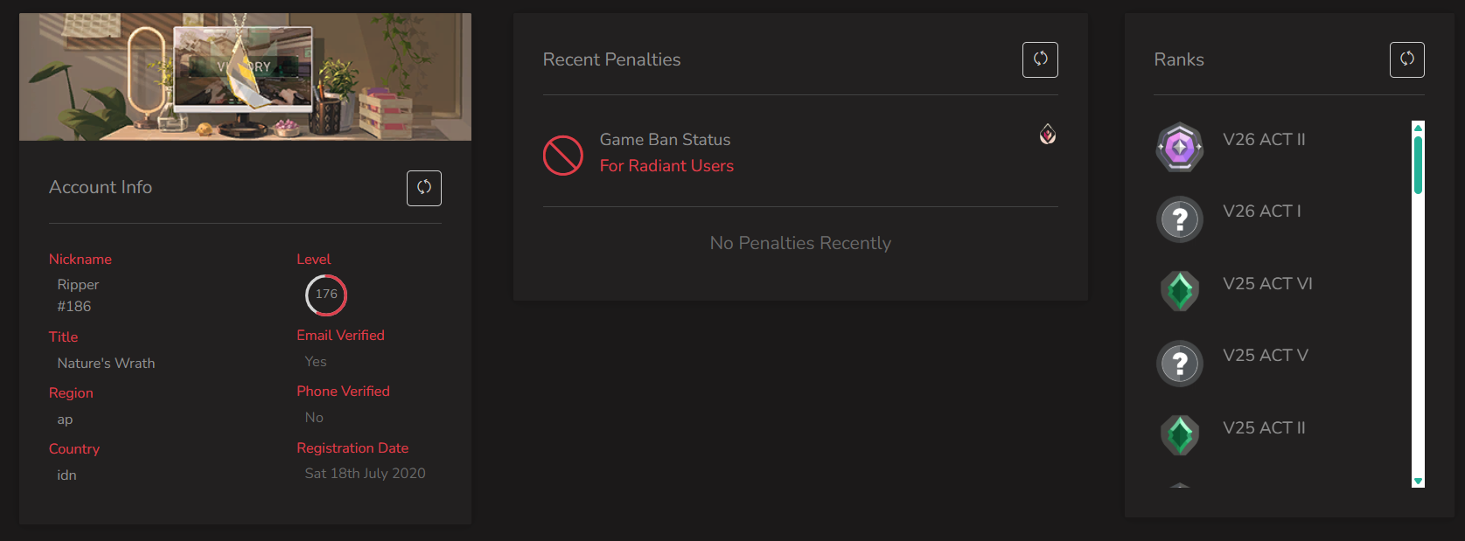Click the Ranks list scroll down arrow

tap(1419, 482)
